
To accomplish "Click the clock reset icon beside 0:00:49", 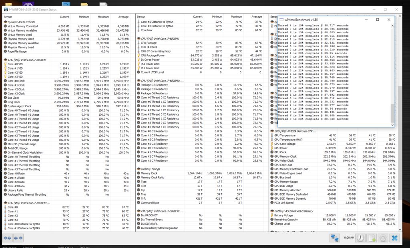I will click(360, 238).
